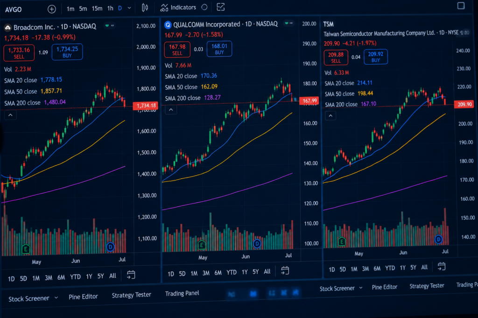Open the left Strategy Tester tab
Viewport: 478px width, 318px height.
[x=131, y=295]
